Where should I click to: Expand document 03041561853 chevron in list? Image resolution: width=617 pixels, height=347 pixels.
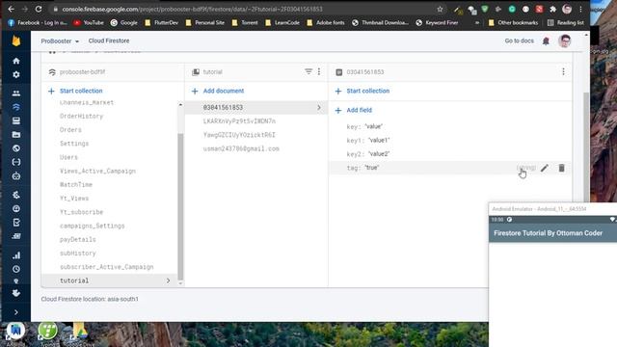[319, 107]
